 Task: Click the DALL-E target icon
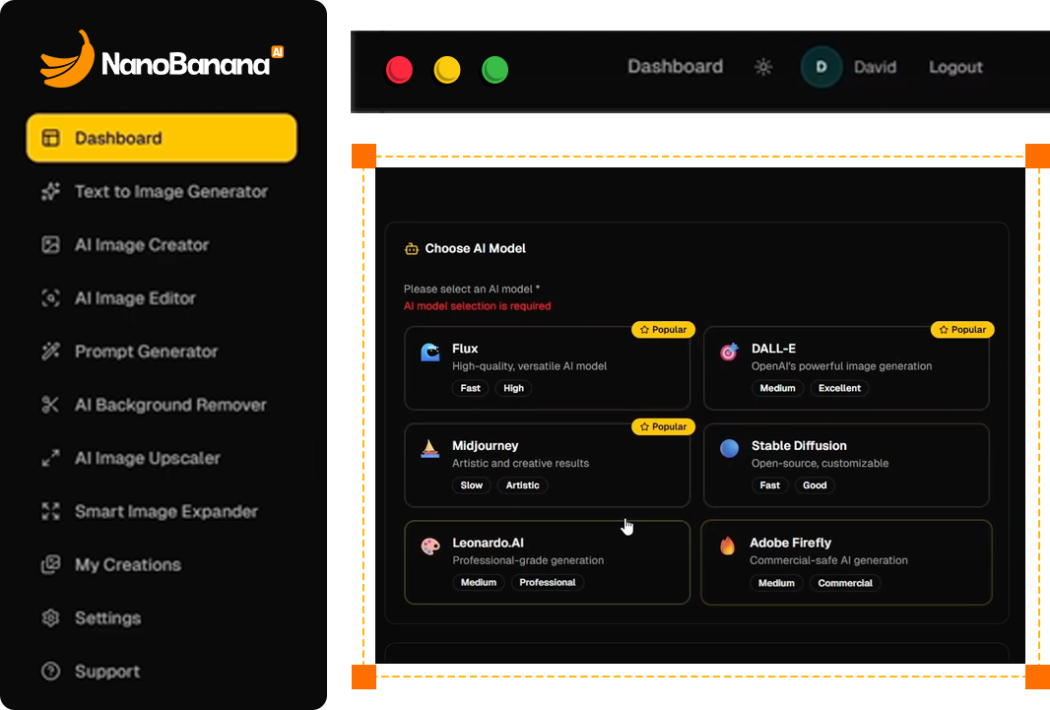click(x=729, y=352)
